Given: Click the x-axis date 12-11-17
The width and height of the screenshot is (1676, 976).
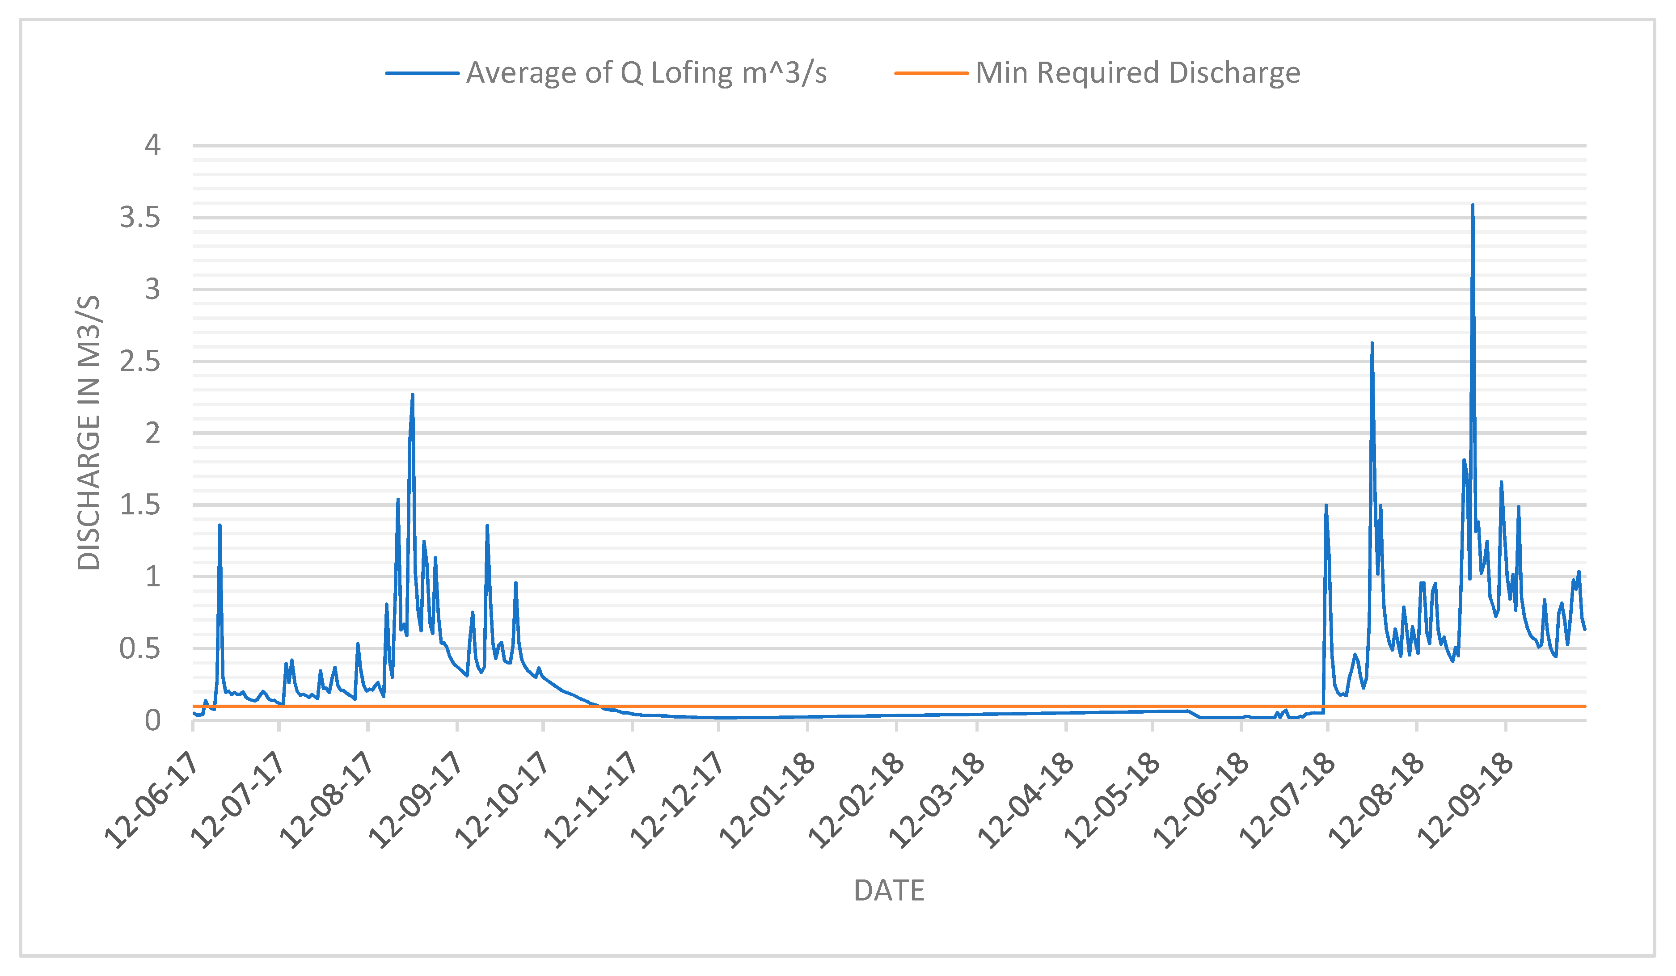Looking at the screenshot, I should (x=591, y=800).
